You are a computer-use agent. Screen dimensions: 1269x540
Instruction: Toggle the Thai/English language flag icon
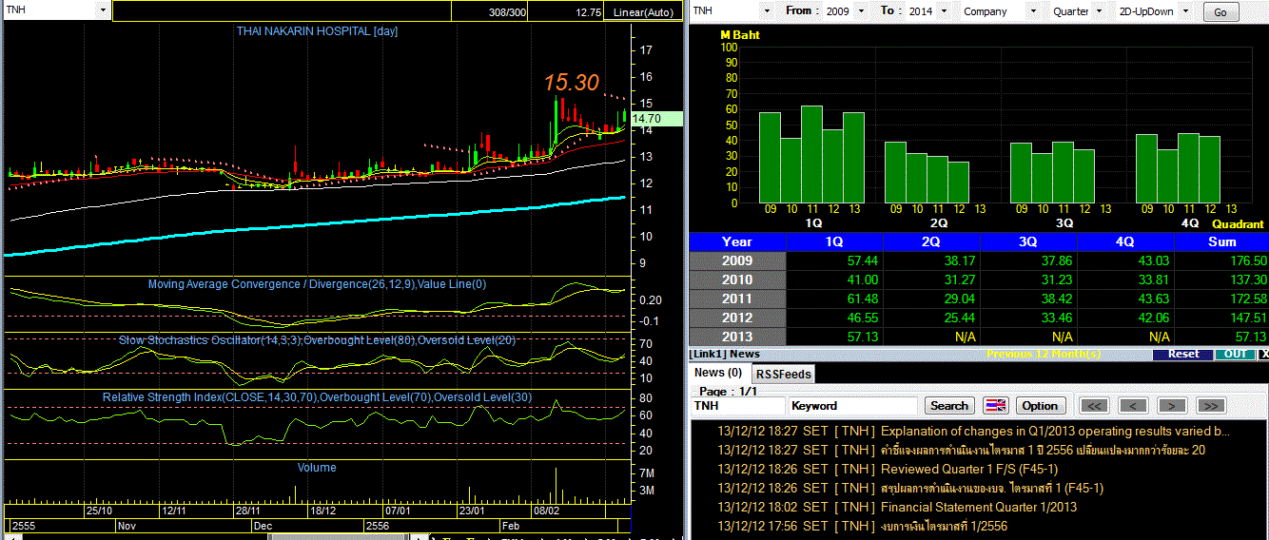tap(995, 405)
